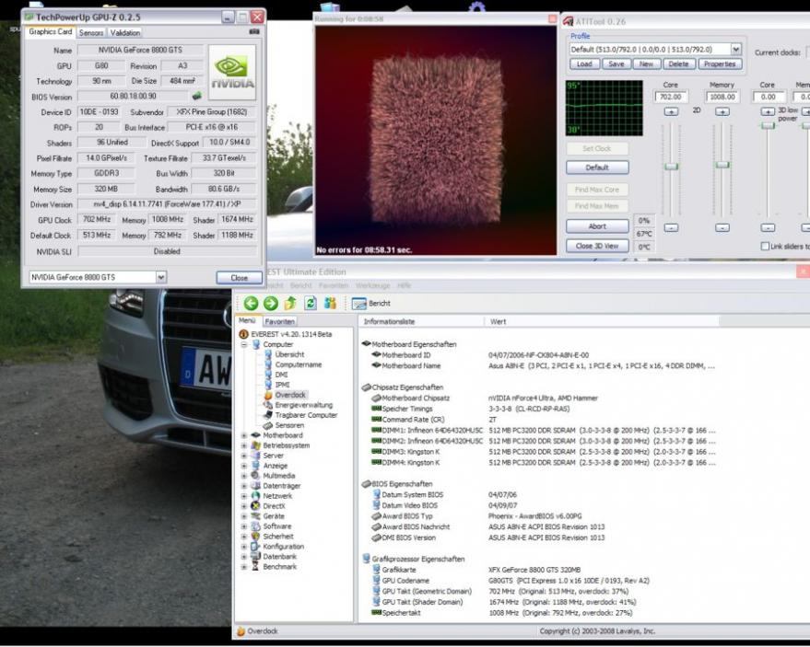This screenshot has height=647, width=810.
Task: Expand the Betriebssystem tree node
Action: coord(244,445)
